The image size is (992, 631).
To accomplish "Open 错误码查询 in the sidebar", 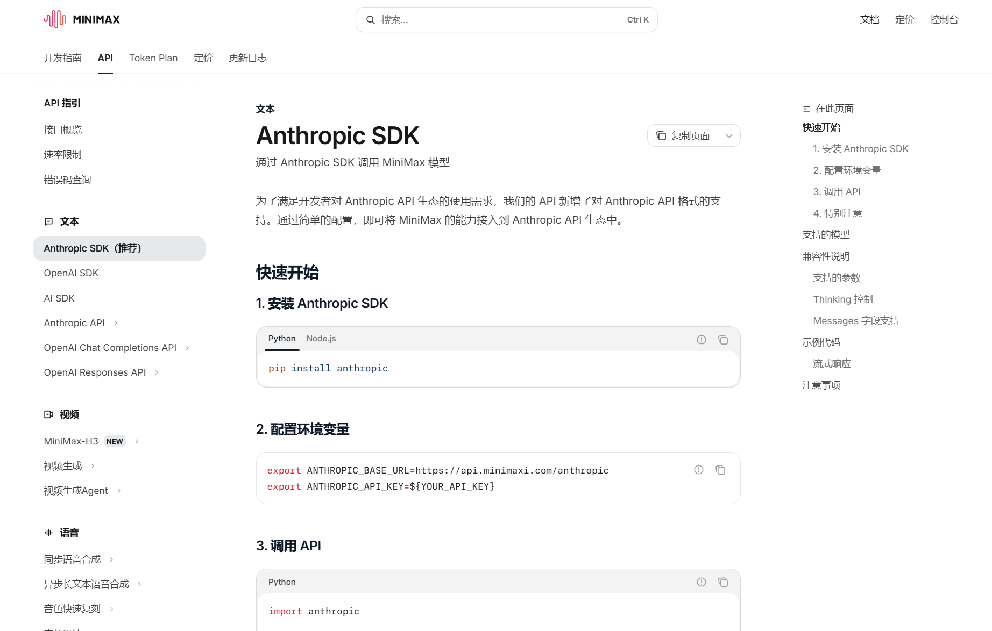I will [x=68, y=180].
